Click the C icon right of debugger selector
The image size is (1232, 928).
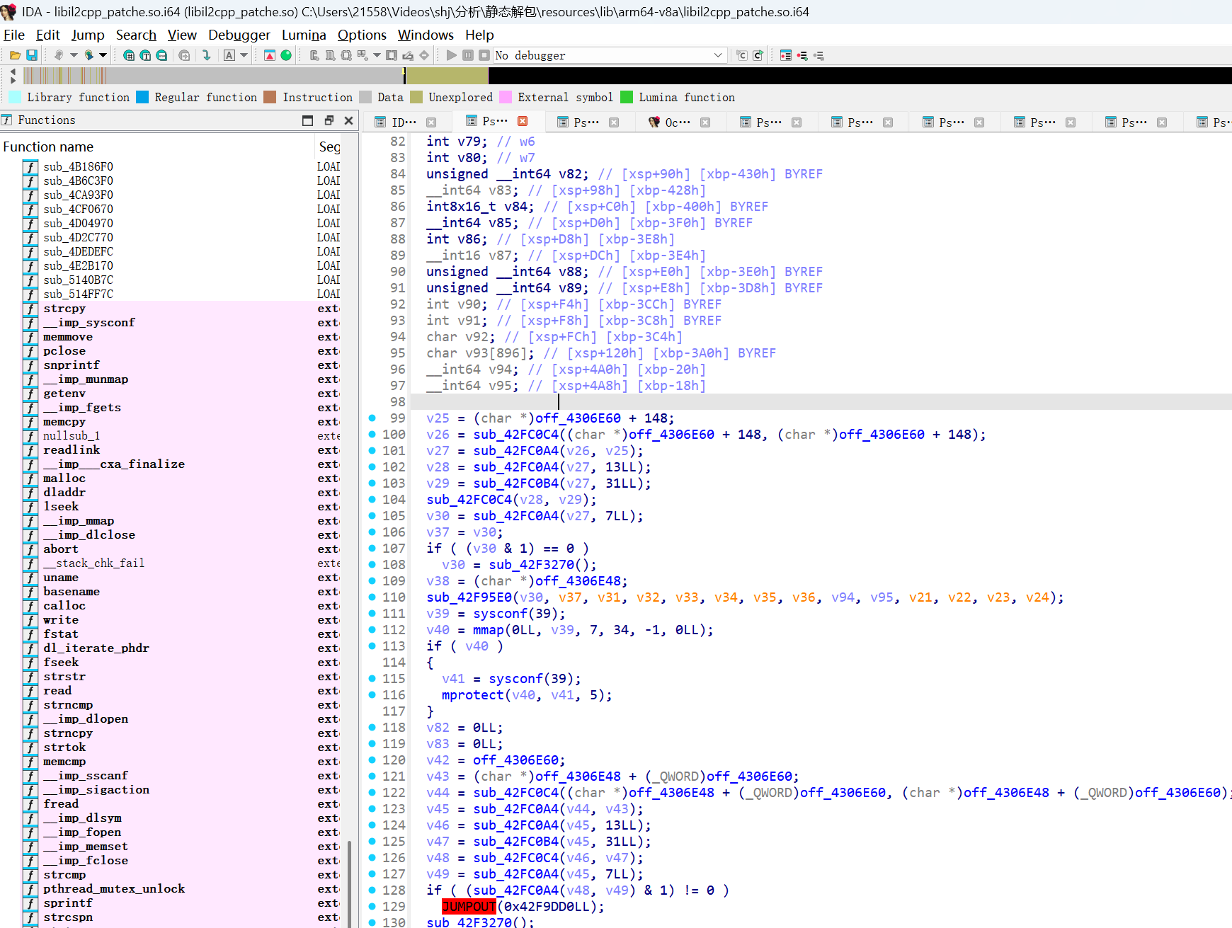(x=742, y=55)
